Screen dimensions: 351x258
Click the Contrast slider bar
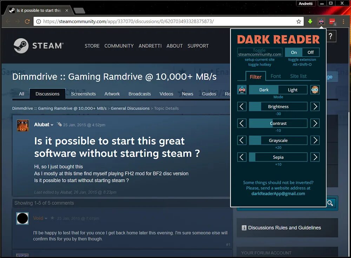click(x=278, y=124)
